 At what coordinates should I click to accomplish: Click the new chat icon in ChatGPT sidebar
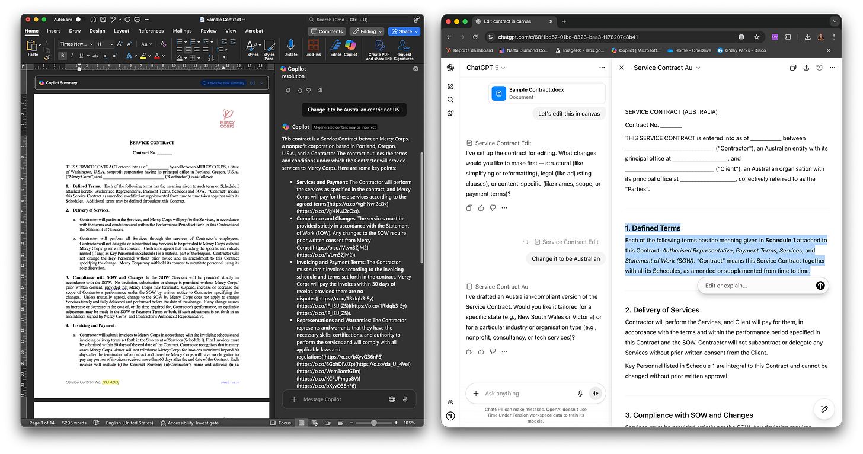[x=450, y=87]
